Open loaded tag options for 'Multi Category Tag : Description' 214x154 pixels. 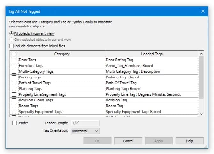pos(151,71)
